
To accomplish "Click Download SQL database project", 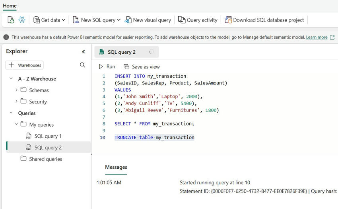I will point(264,20).
